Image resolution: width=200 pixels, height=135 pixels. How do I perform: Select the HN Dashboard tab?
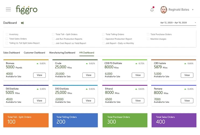point(87,53)
